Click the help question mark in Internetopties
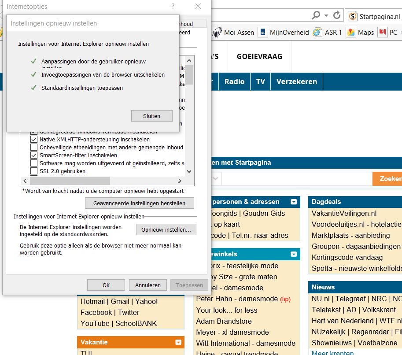The width and height of the screenshot is (402, 355). point(173,6)
